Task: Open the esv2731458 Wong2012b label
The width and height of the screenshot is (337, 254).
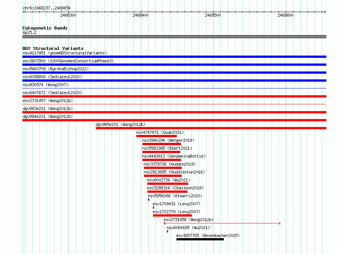Action: [x=189, y=220]
